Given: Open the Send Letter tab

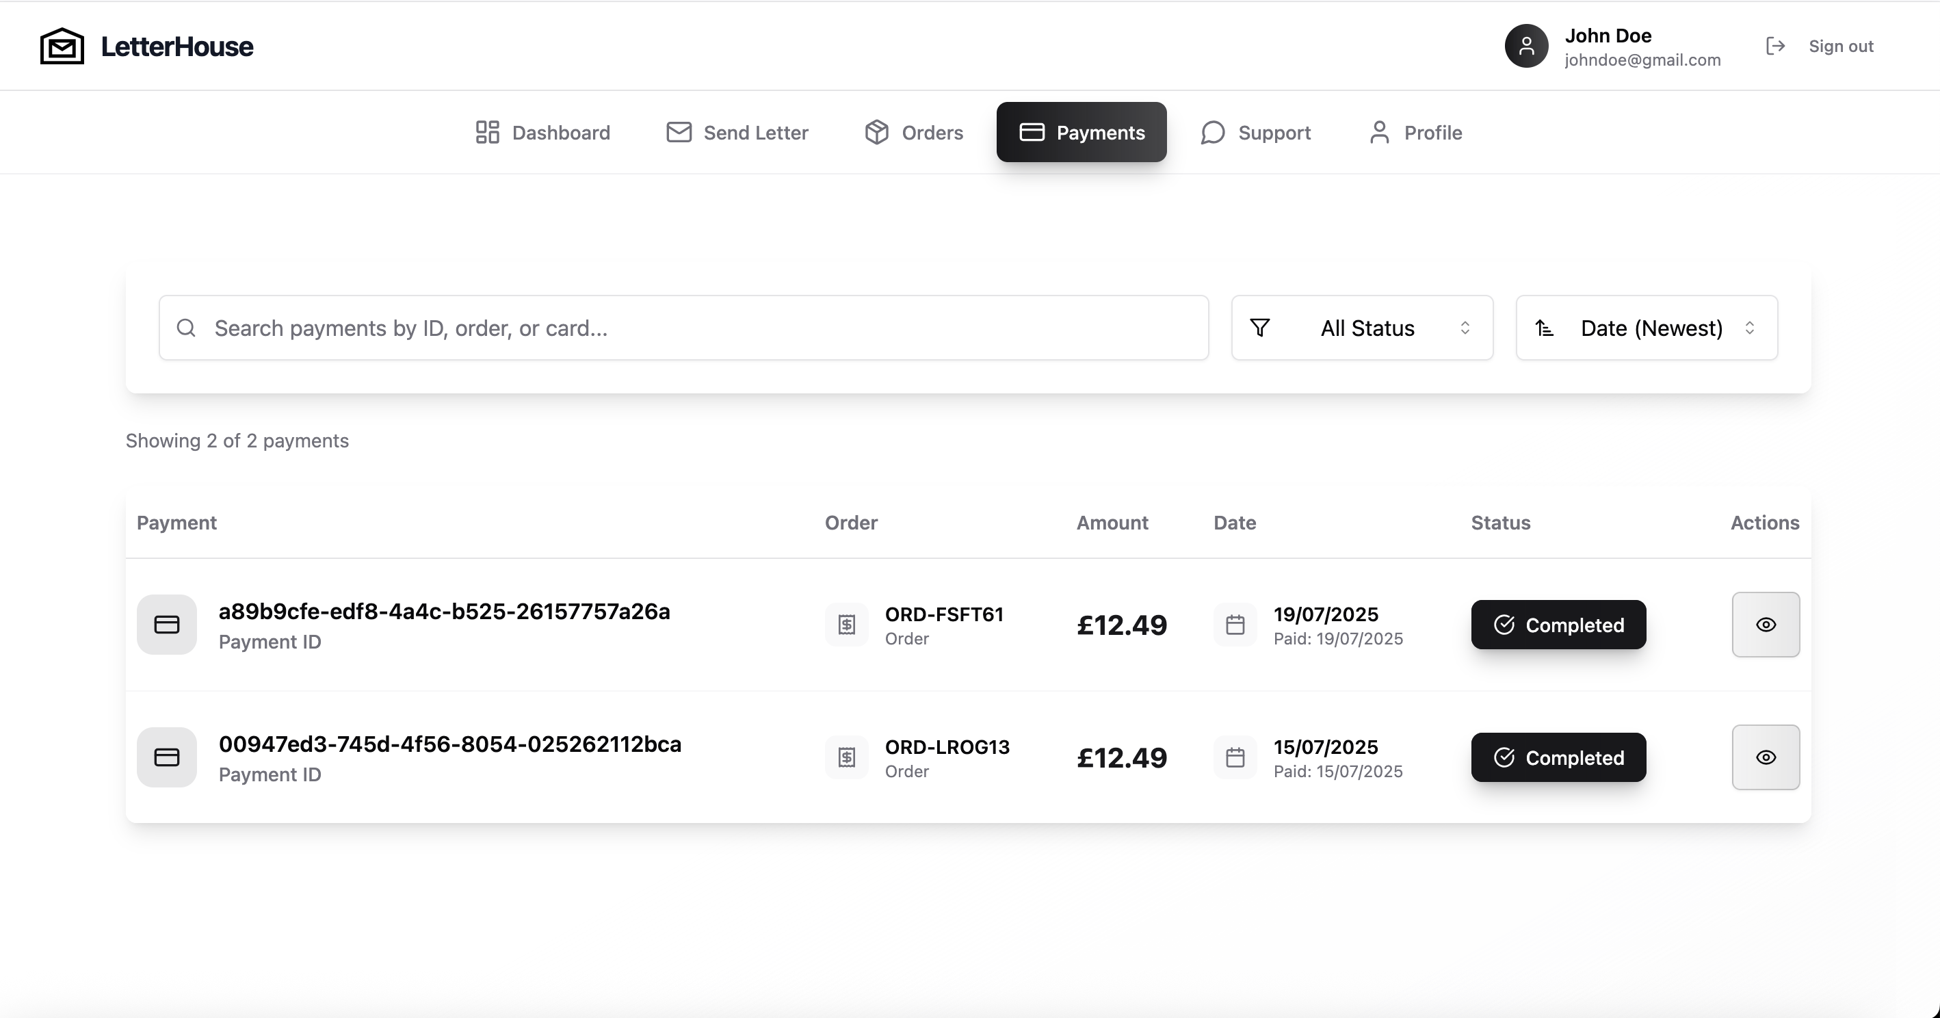Looking at the screenshot, I should [737, 133].
